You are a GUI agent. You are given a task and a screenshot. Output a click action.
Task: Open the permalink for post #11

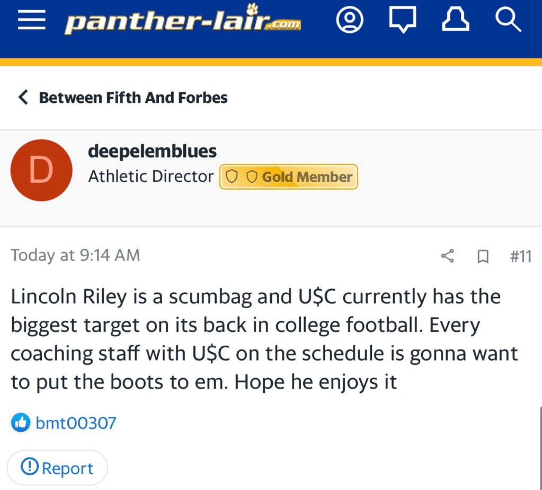pos(520,257)
